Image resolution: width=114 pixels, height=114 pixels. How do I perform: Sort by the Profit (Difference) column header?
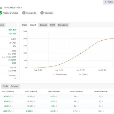pos(31,91)
